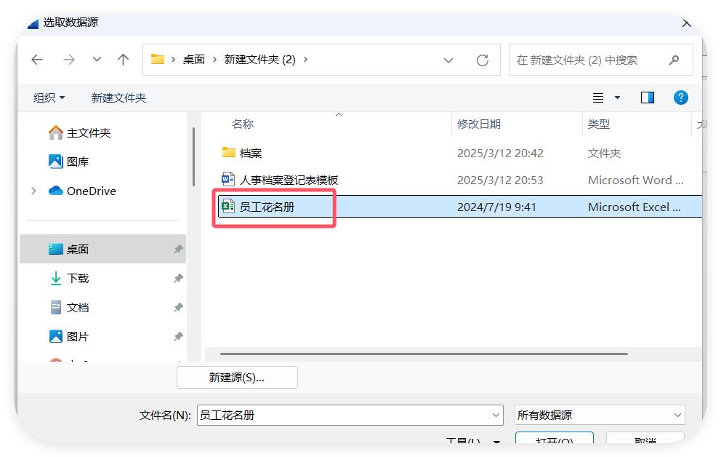Image resolution: width=721 pixels, height=457 pixels.
Task: Click the pin icon next to 桌面
Action: pyautogui.click(x=178, y=249)
